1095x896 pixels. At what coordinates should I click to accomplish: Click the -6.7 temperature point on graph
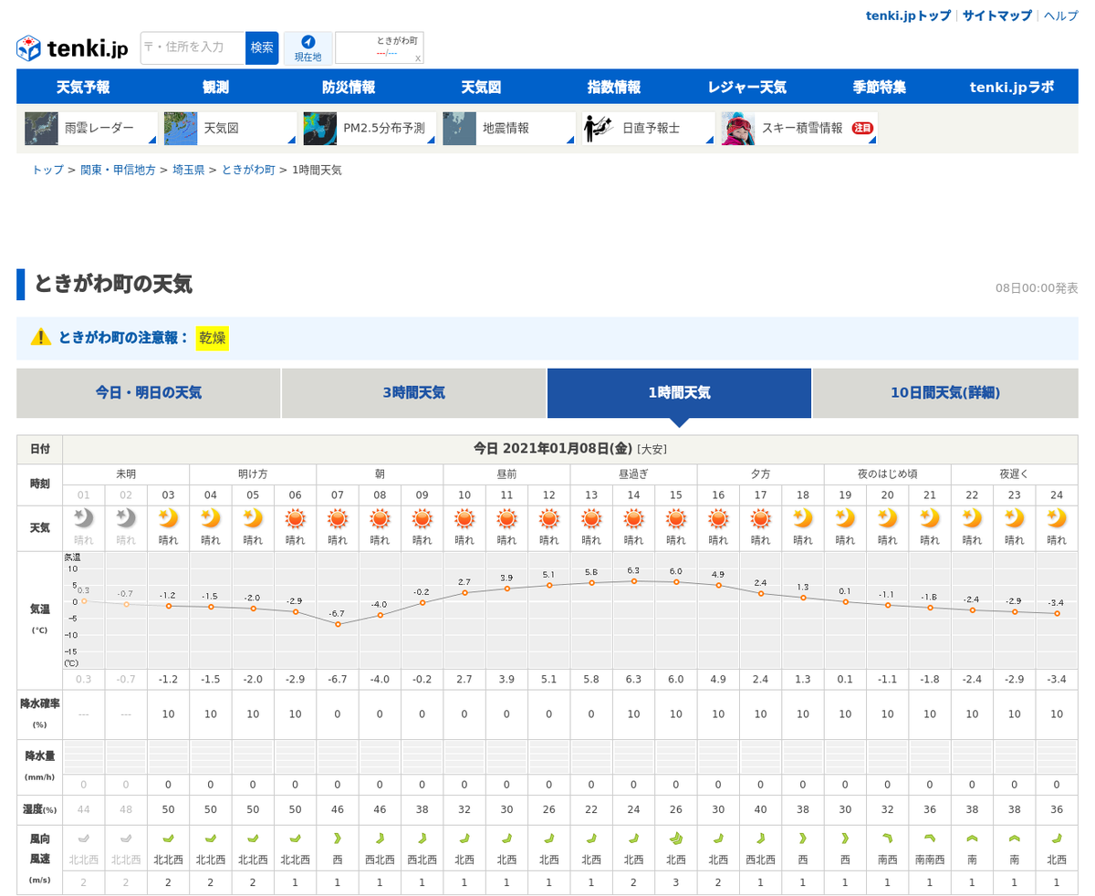coord(338,624)
